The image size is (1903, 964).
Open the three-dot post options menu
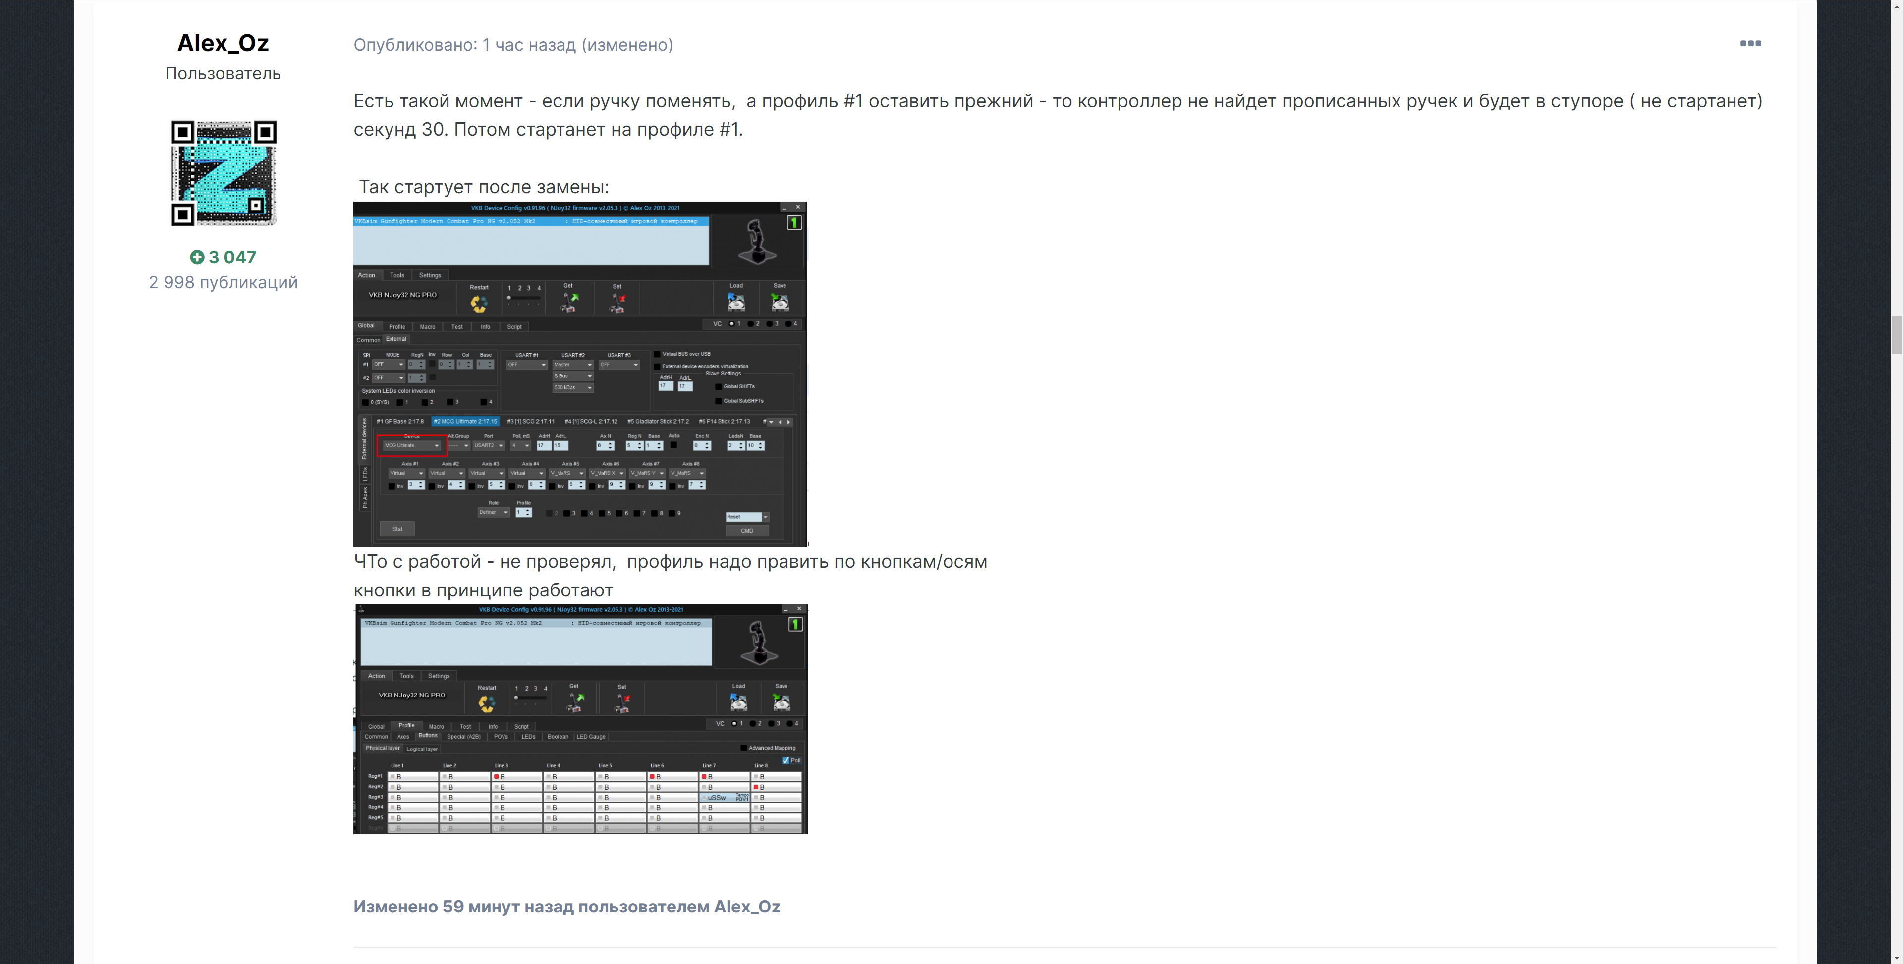1750,44
